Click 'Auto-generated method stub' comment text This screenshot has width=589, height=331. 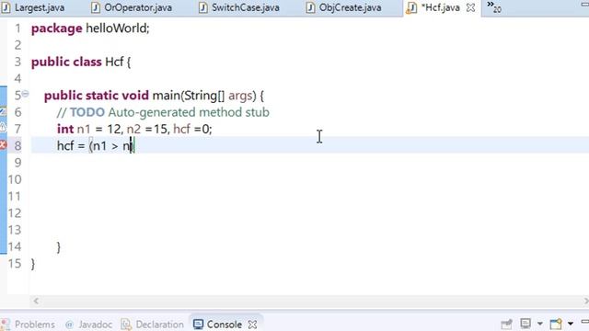click(x=189, y=112)
